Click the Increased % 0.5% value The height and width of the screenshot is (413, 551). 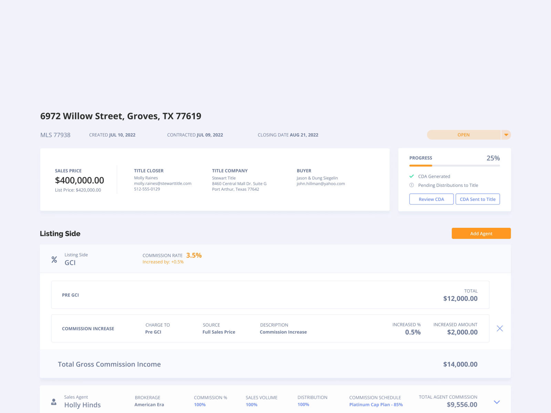click(x=413, y=332)
